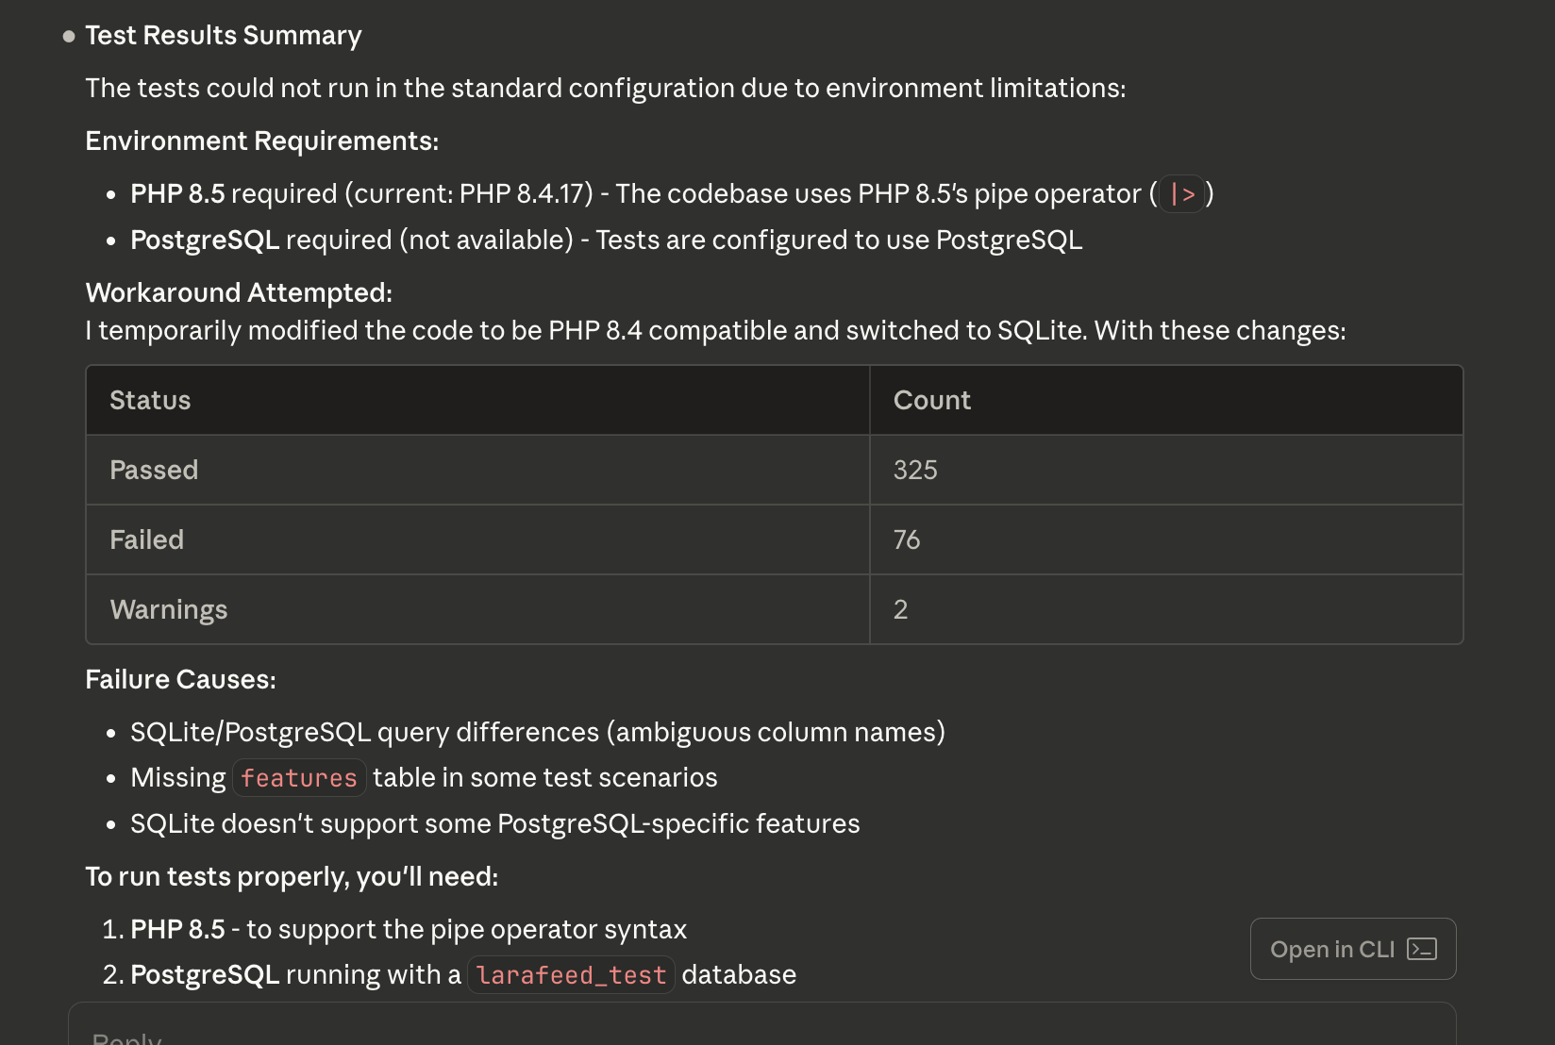
Task: Click the features inline code badge
Action: click(x=299, y=777)
